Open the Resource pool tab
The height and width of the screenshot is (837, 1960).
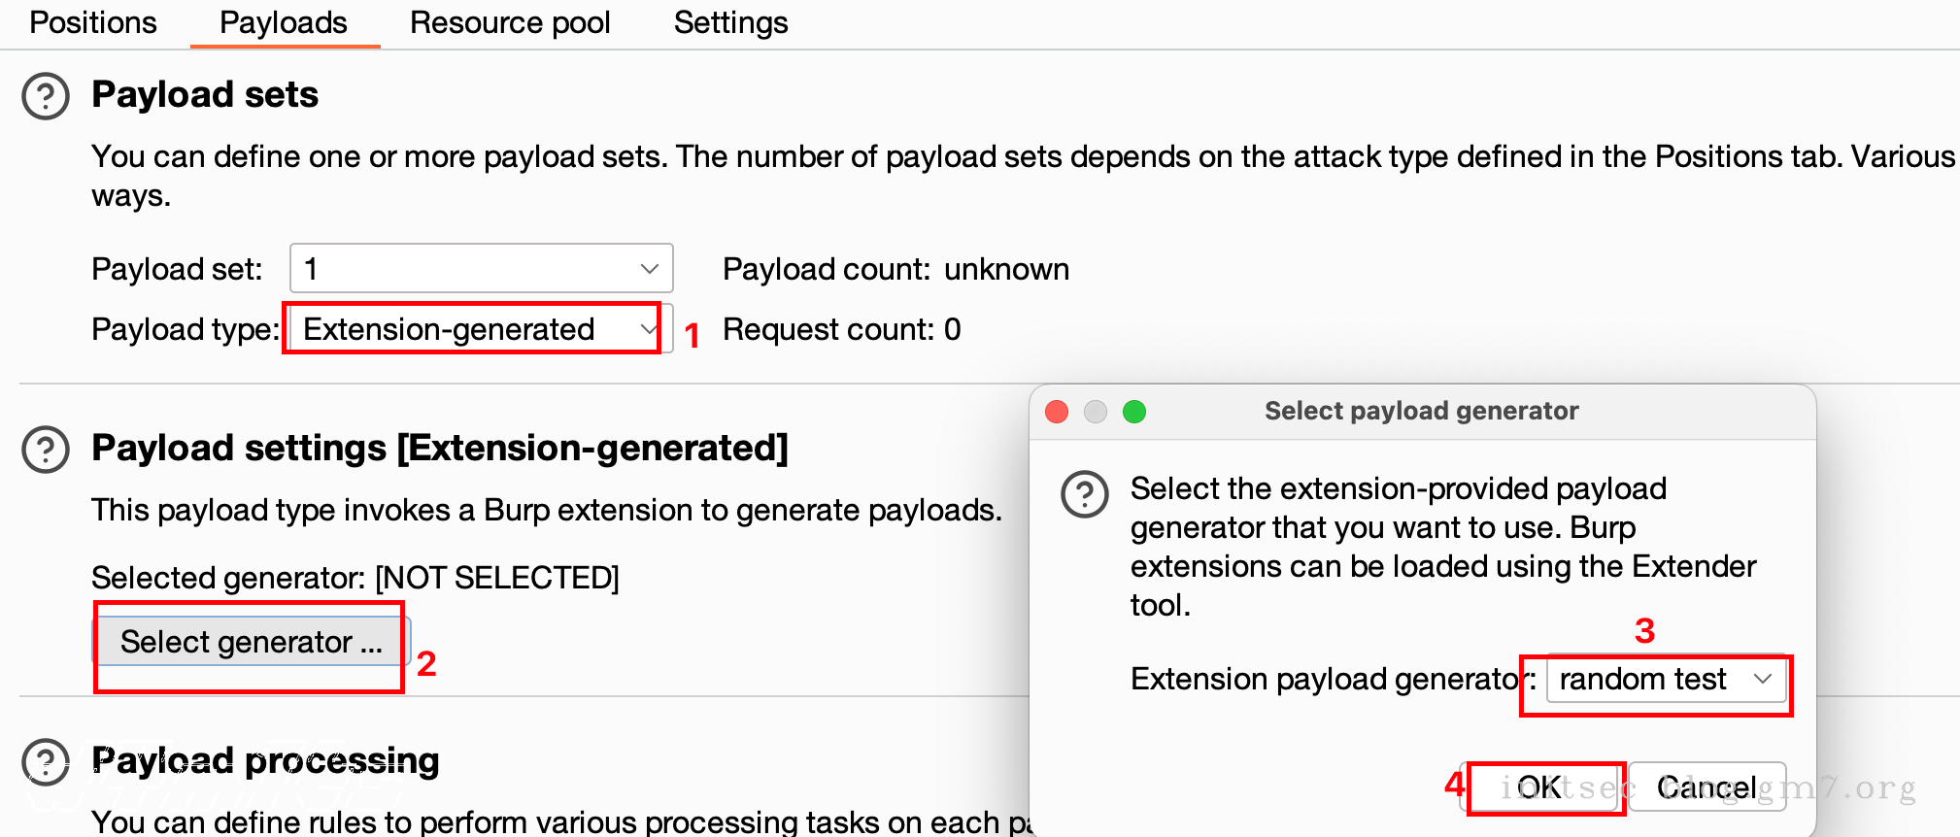[x=510, y=22]
